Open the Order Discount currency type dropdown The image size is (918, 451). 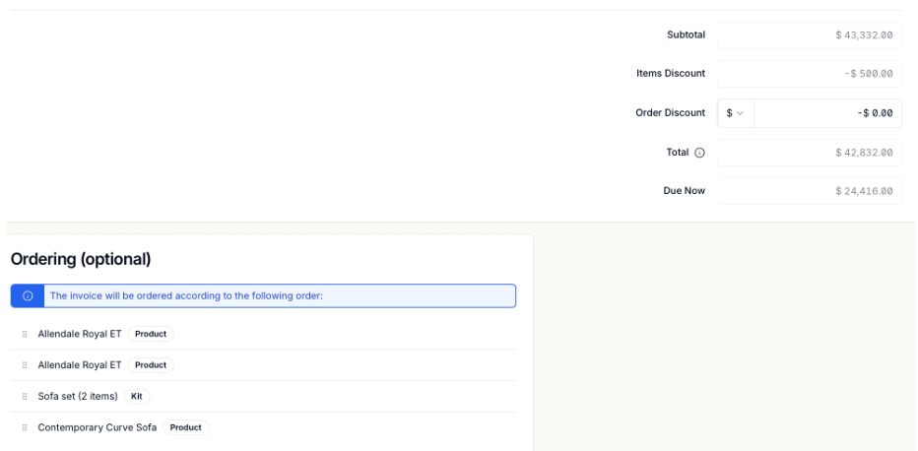[736, 113]
